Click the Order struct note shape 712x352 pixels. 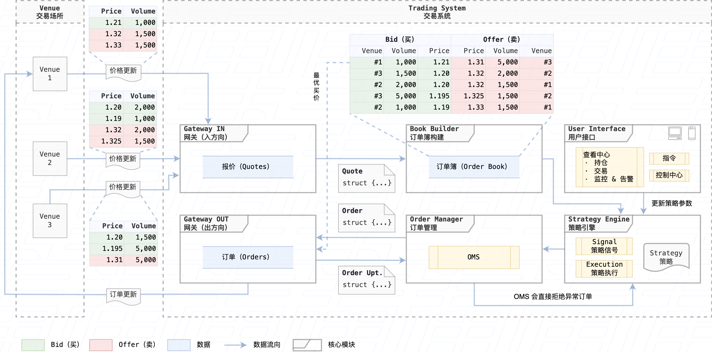tap(366, 218)
